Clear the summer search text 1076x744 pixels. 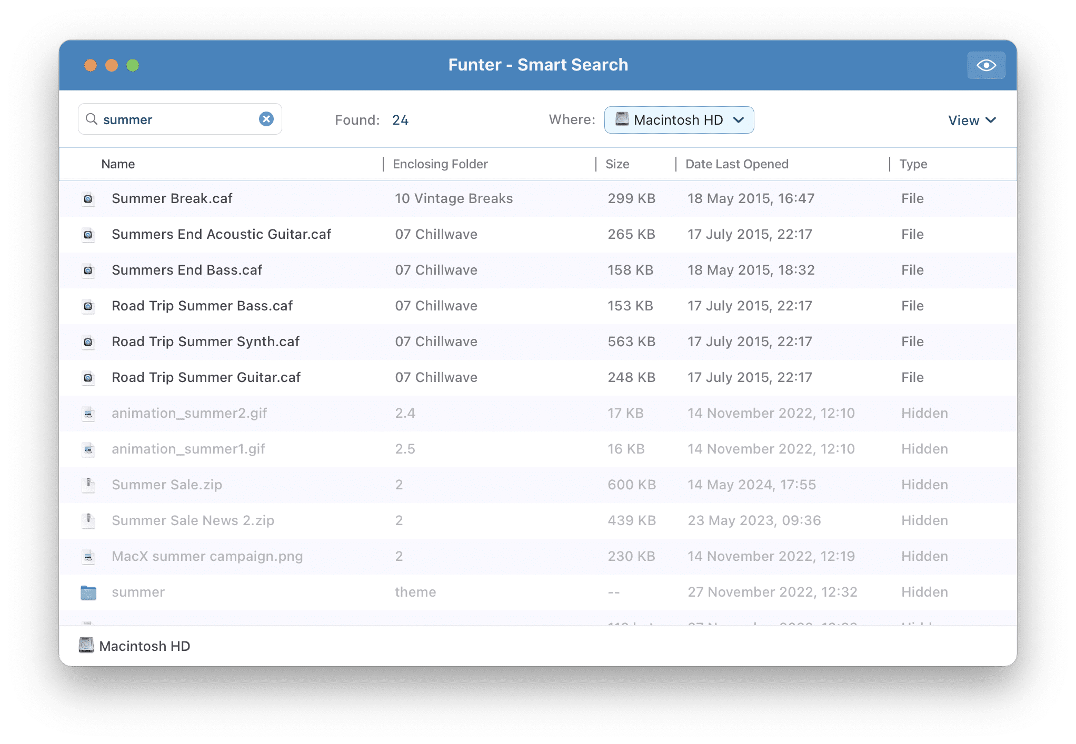pos(266,119)
